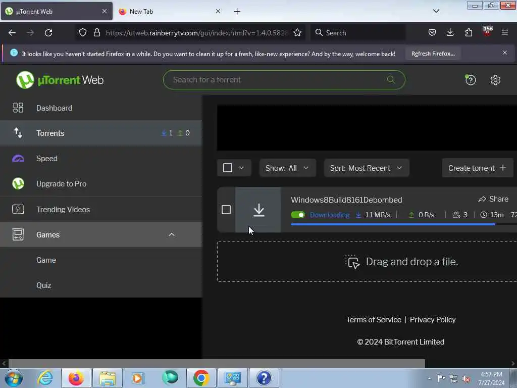Toggle the Downloading on/off switch
The width and height of the screenshot is (517, 388).
pyautogui.click(x=298, y=215)
